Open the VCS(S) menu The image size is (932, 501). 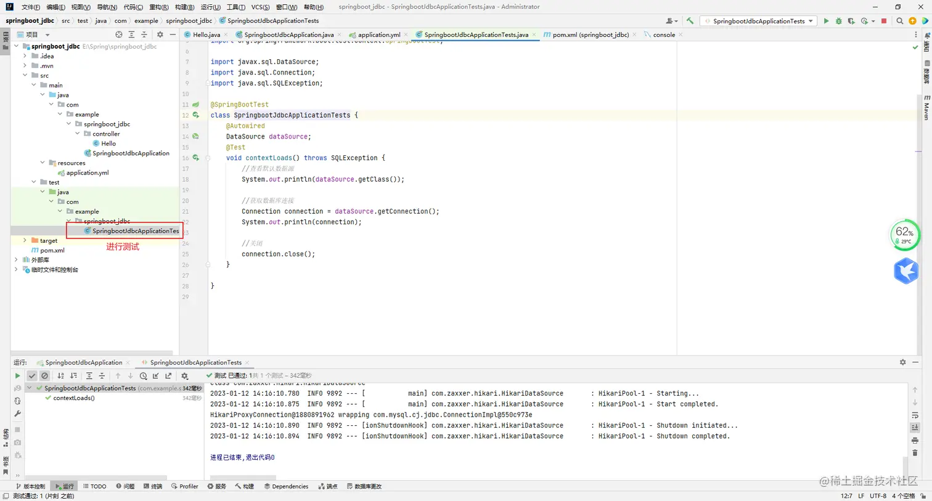[x=261, y=7]
